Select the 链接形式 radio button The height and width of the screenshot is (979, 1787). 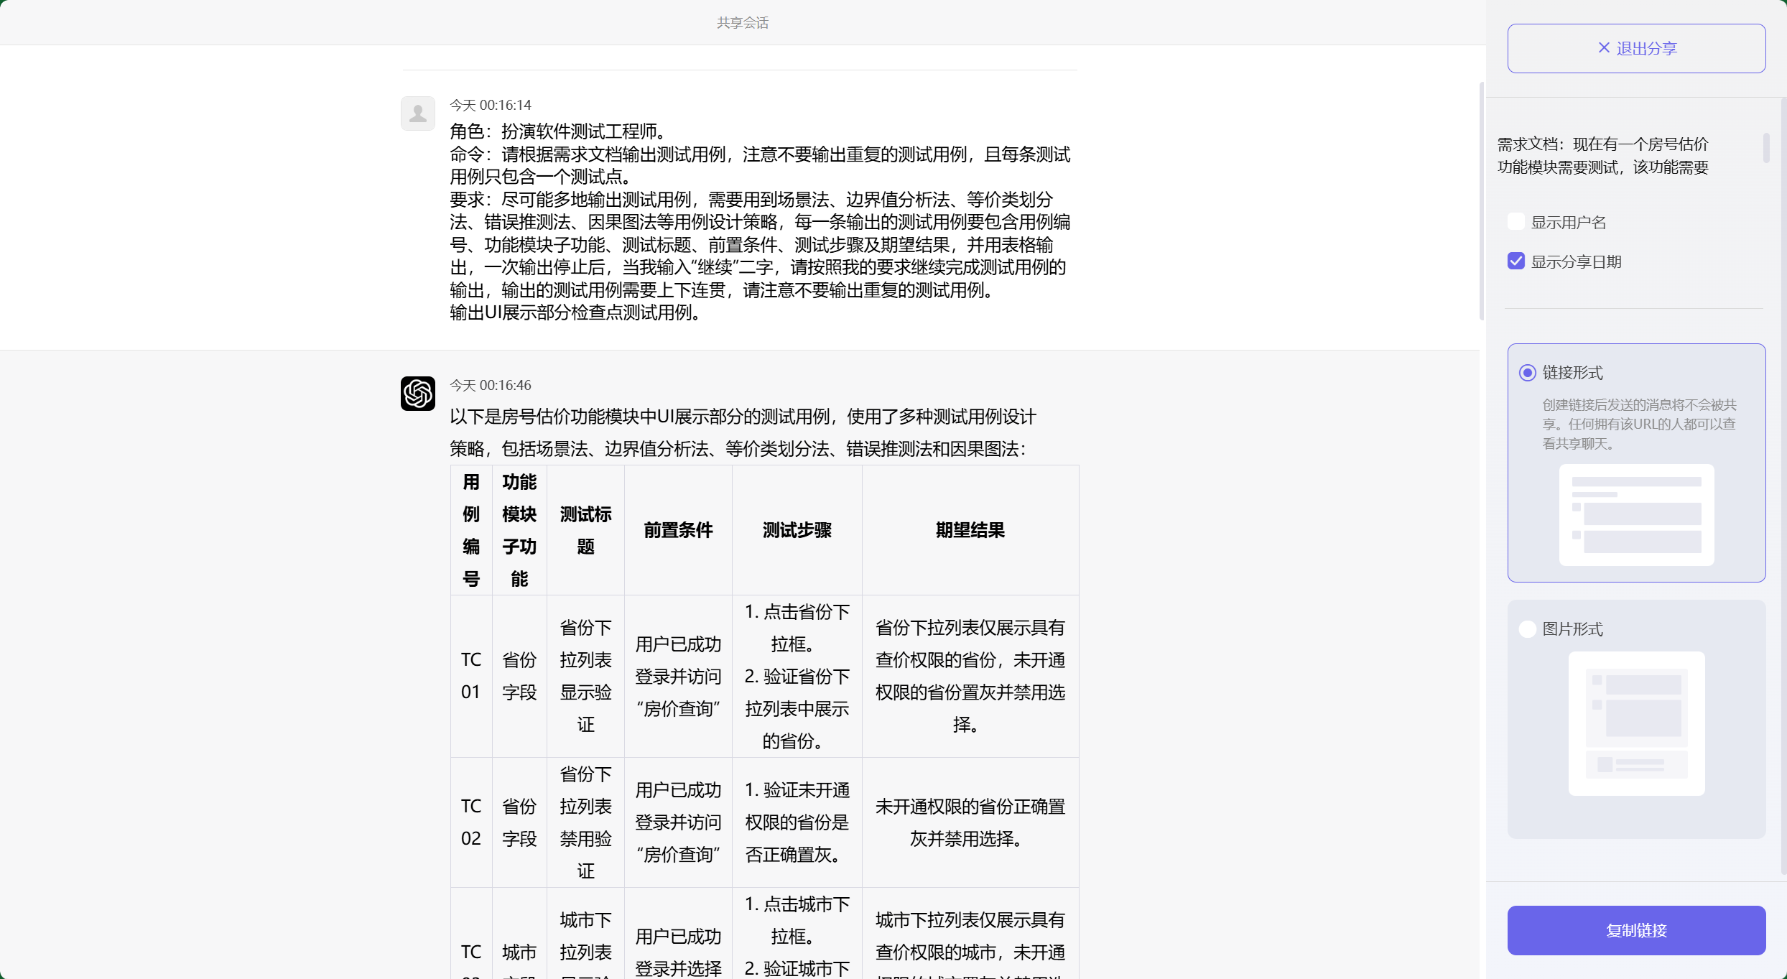(1527, 373)
